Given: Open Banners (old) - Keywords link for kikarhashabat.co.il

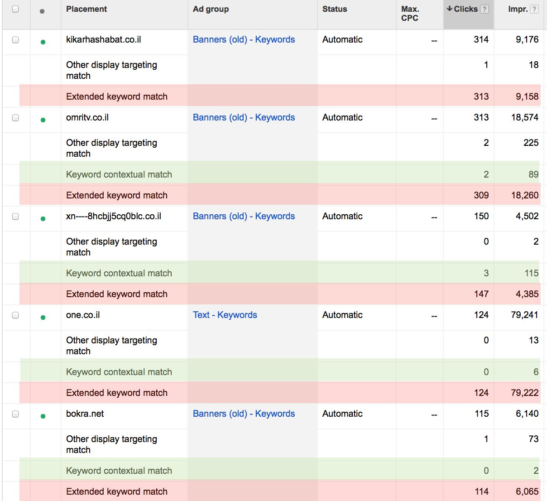Looking at the screenshot, I should [244, 39].
